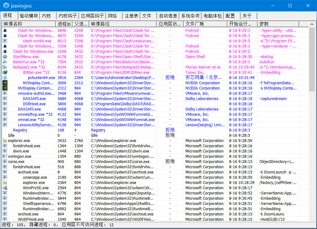Open the 启动信息 tab
Image resolution: width=317 pixels, height=229 pixels.
click(x=168, y=16)
